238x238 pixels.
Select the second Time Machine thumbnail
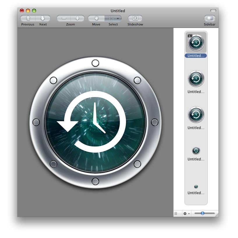coord(196,78)
